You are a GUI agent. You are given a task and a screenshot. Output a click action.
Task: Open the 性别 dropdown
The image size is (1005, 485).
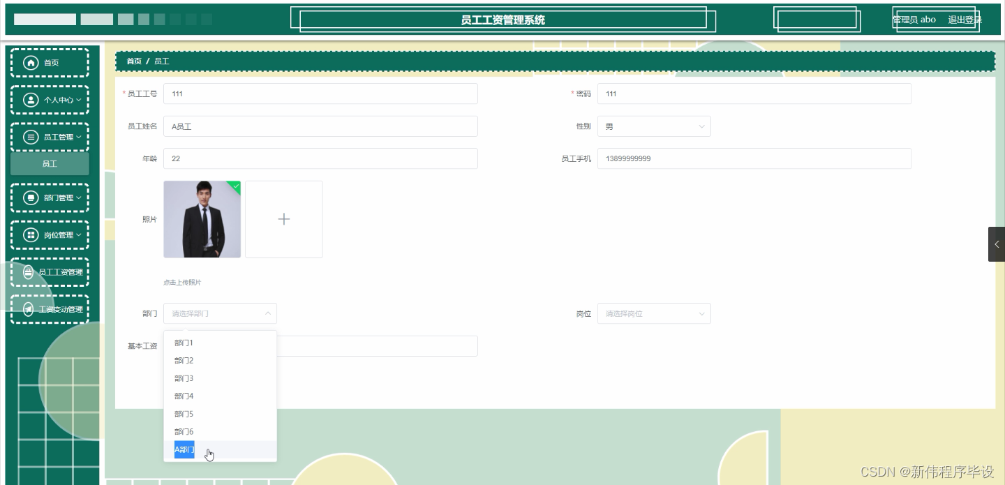[x=654, y=126]
